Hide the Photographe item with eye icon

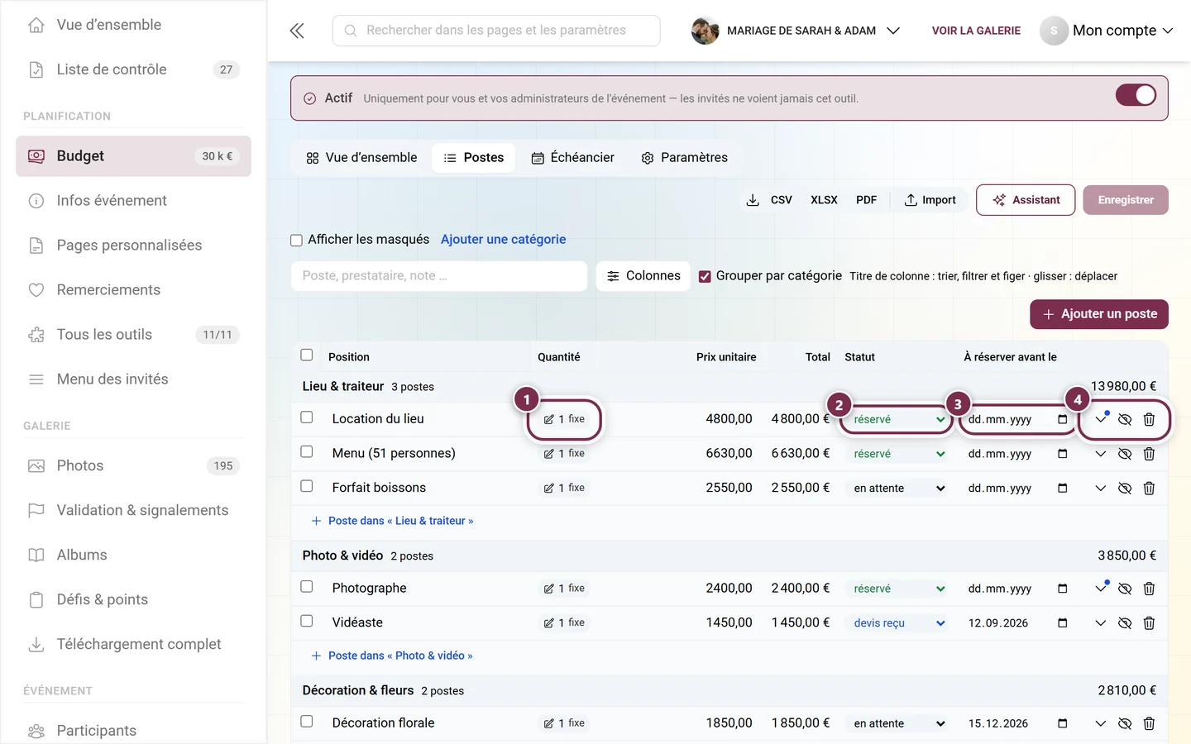click(x=1125, y=589)
